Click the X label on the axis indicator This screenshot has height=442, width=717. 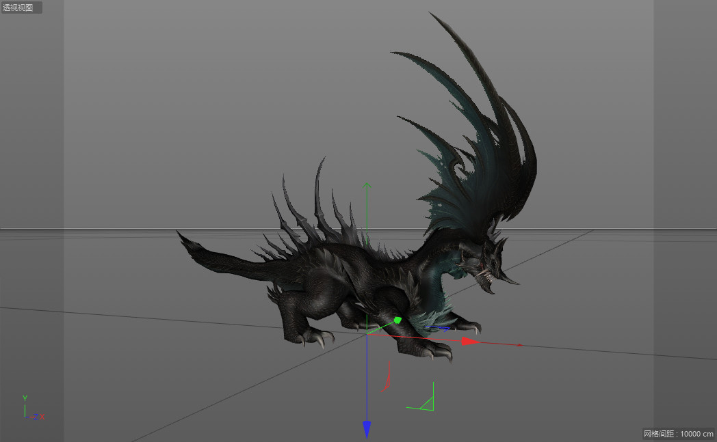42,416
